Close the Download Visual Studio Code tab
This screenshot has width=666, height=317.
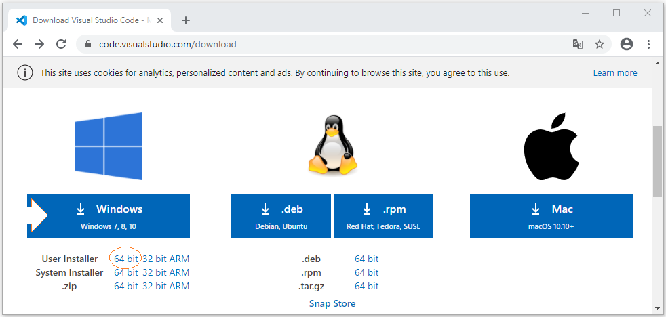[160, 20]
